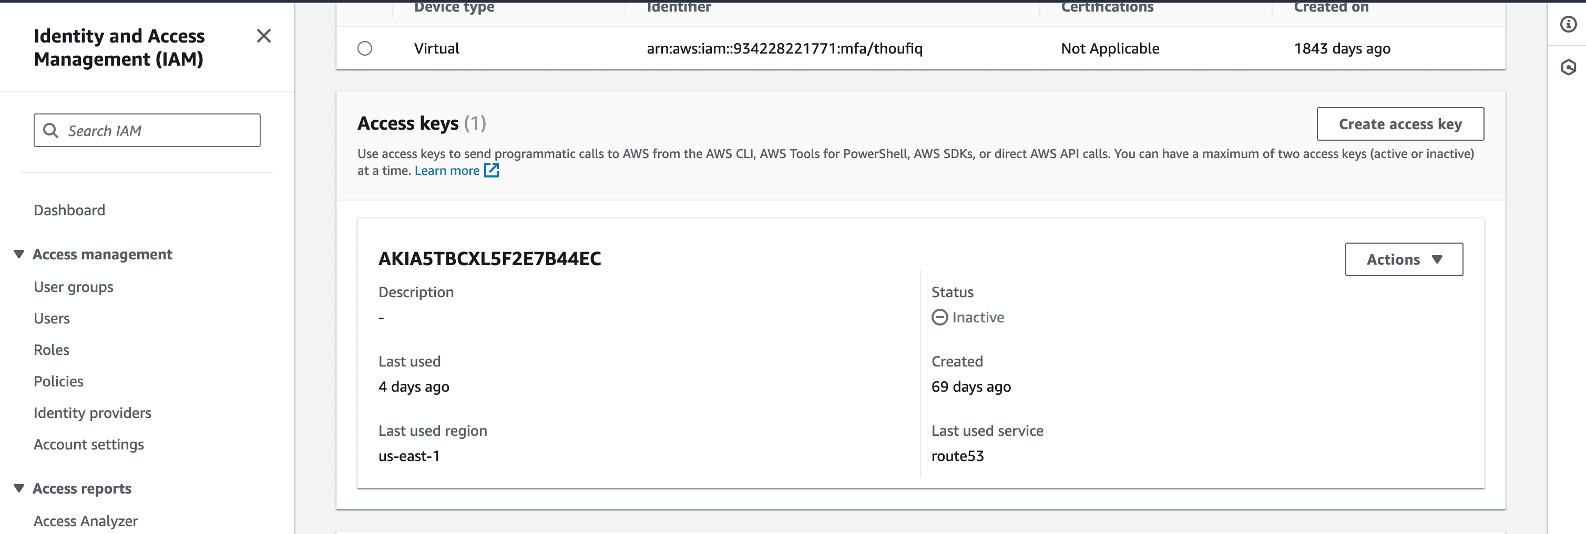
Task: Open User groups page
Action: click(73, 287)
